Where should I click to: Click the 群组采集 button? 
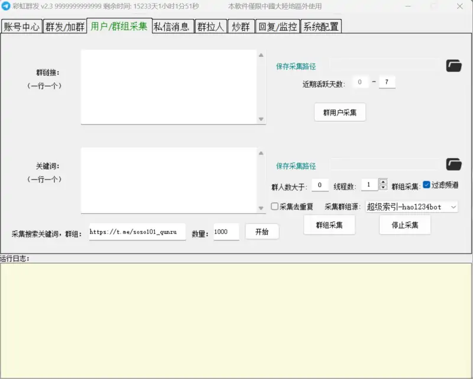pos(329,225)
